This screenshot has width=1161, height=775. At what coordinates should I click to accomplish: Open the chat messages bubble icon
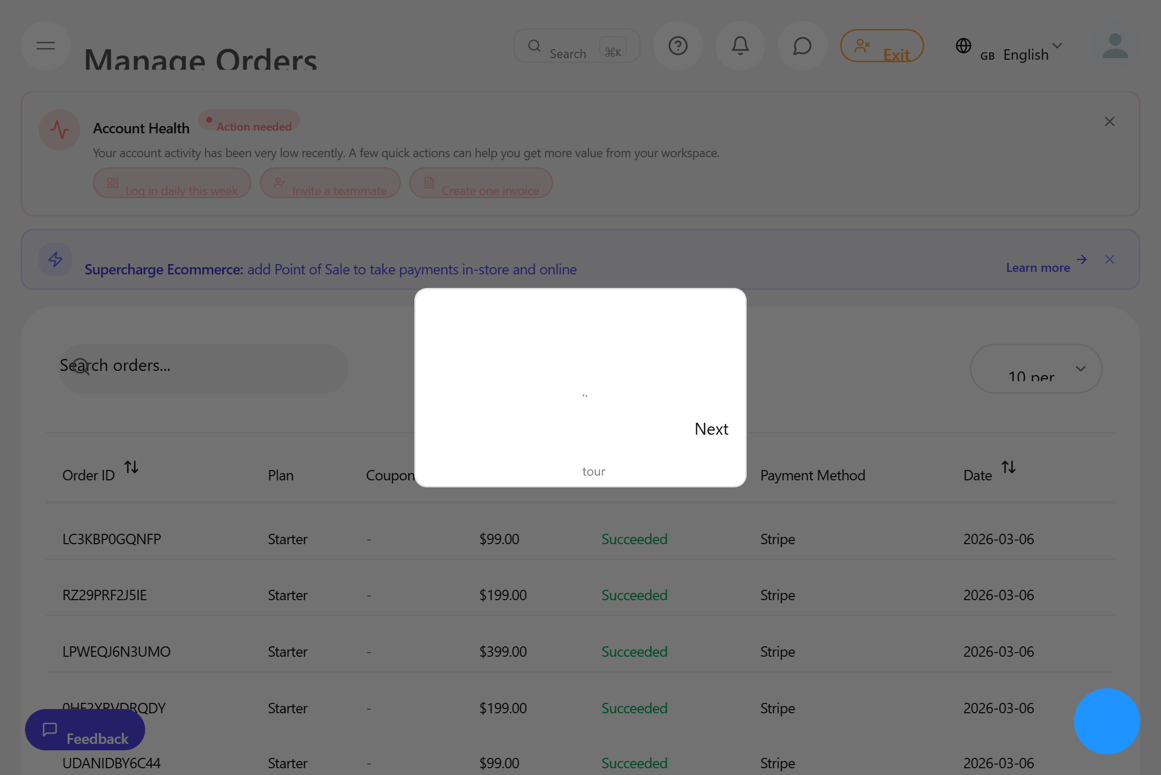click(x=802, y=46)
